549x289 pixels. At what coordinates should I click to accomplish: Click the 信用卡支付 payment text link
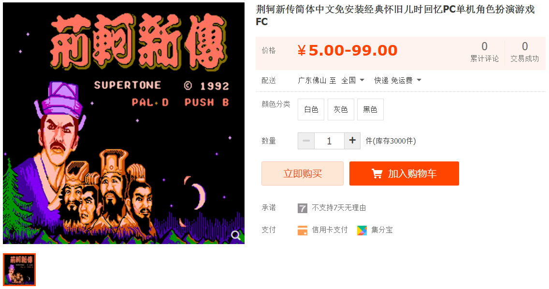[x=330, y=230]
